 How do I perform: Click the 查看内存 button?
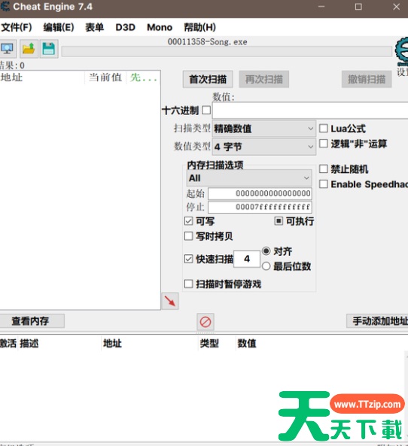30,321
